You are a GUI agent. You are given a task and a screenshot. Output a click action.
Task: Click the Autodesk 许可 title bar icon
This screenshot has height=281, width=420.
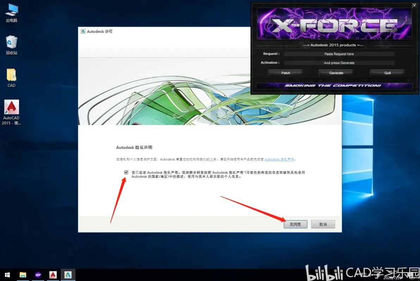click(x=83, y=31)
